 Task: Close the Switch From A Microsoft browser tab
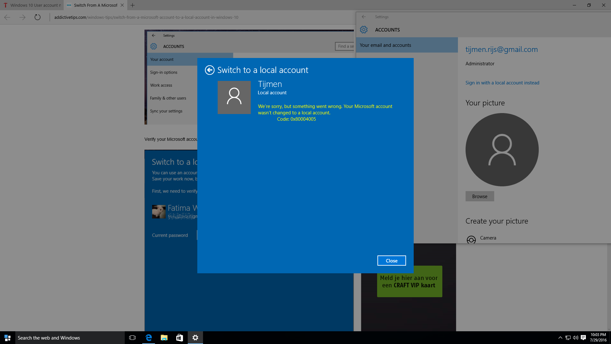click(x=122, y=5)
